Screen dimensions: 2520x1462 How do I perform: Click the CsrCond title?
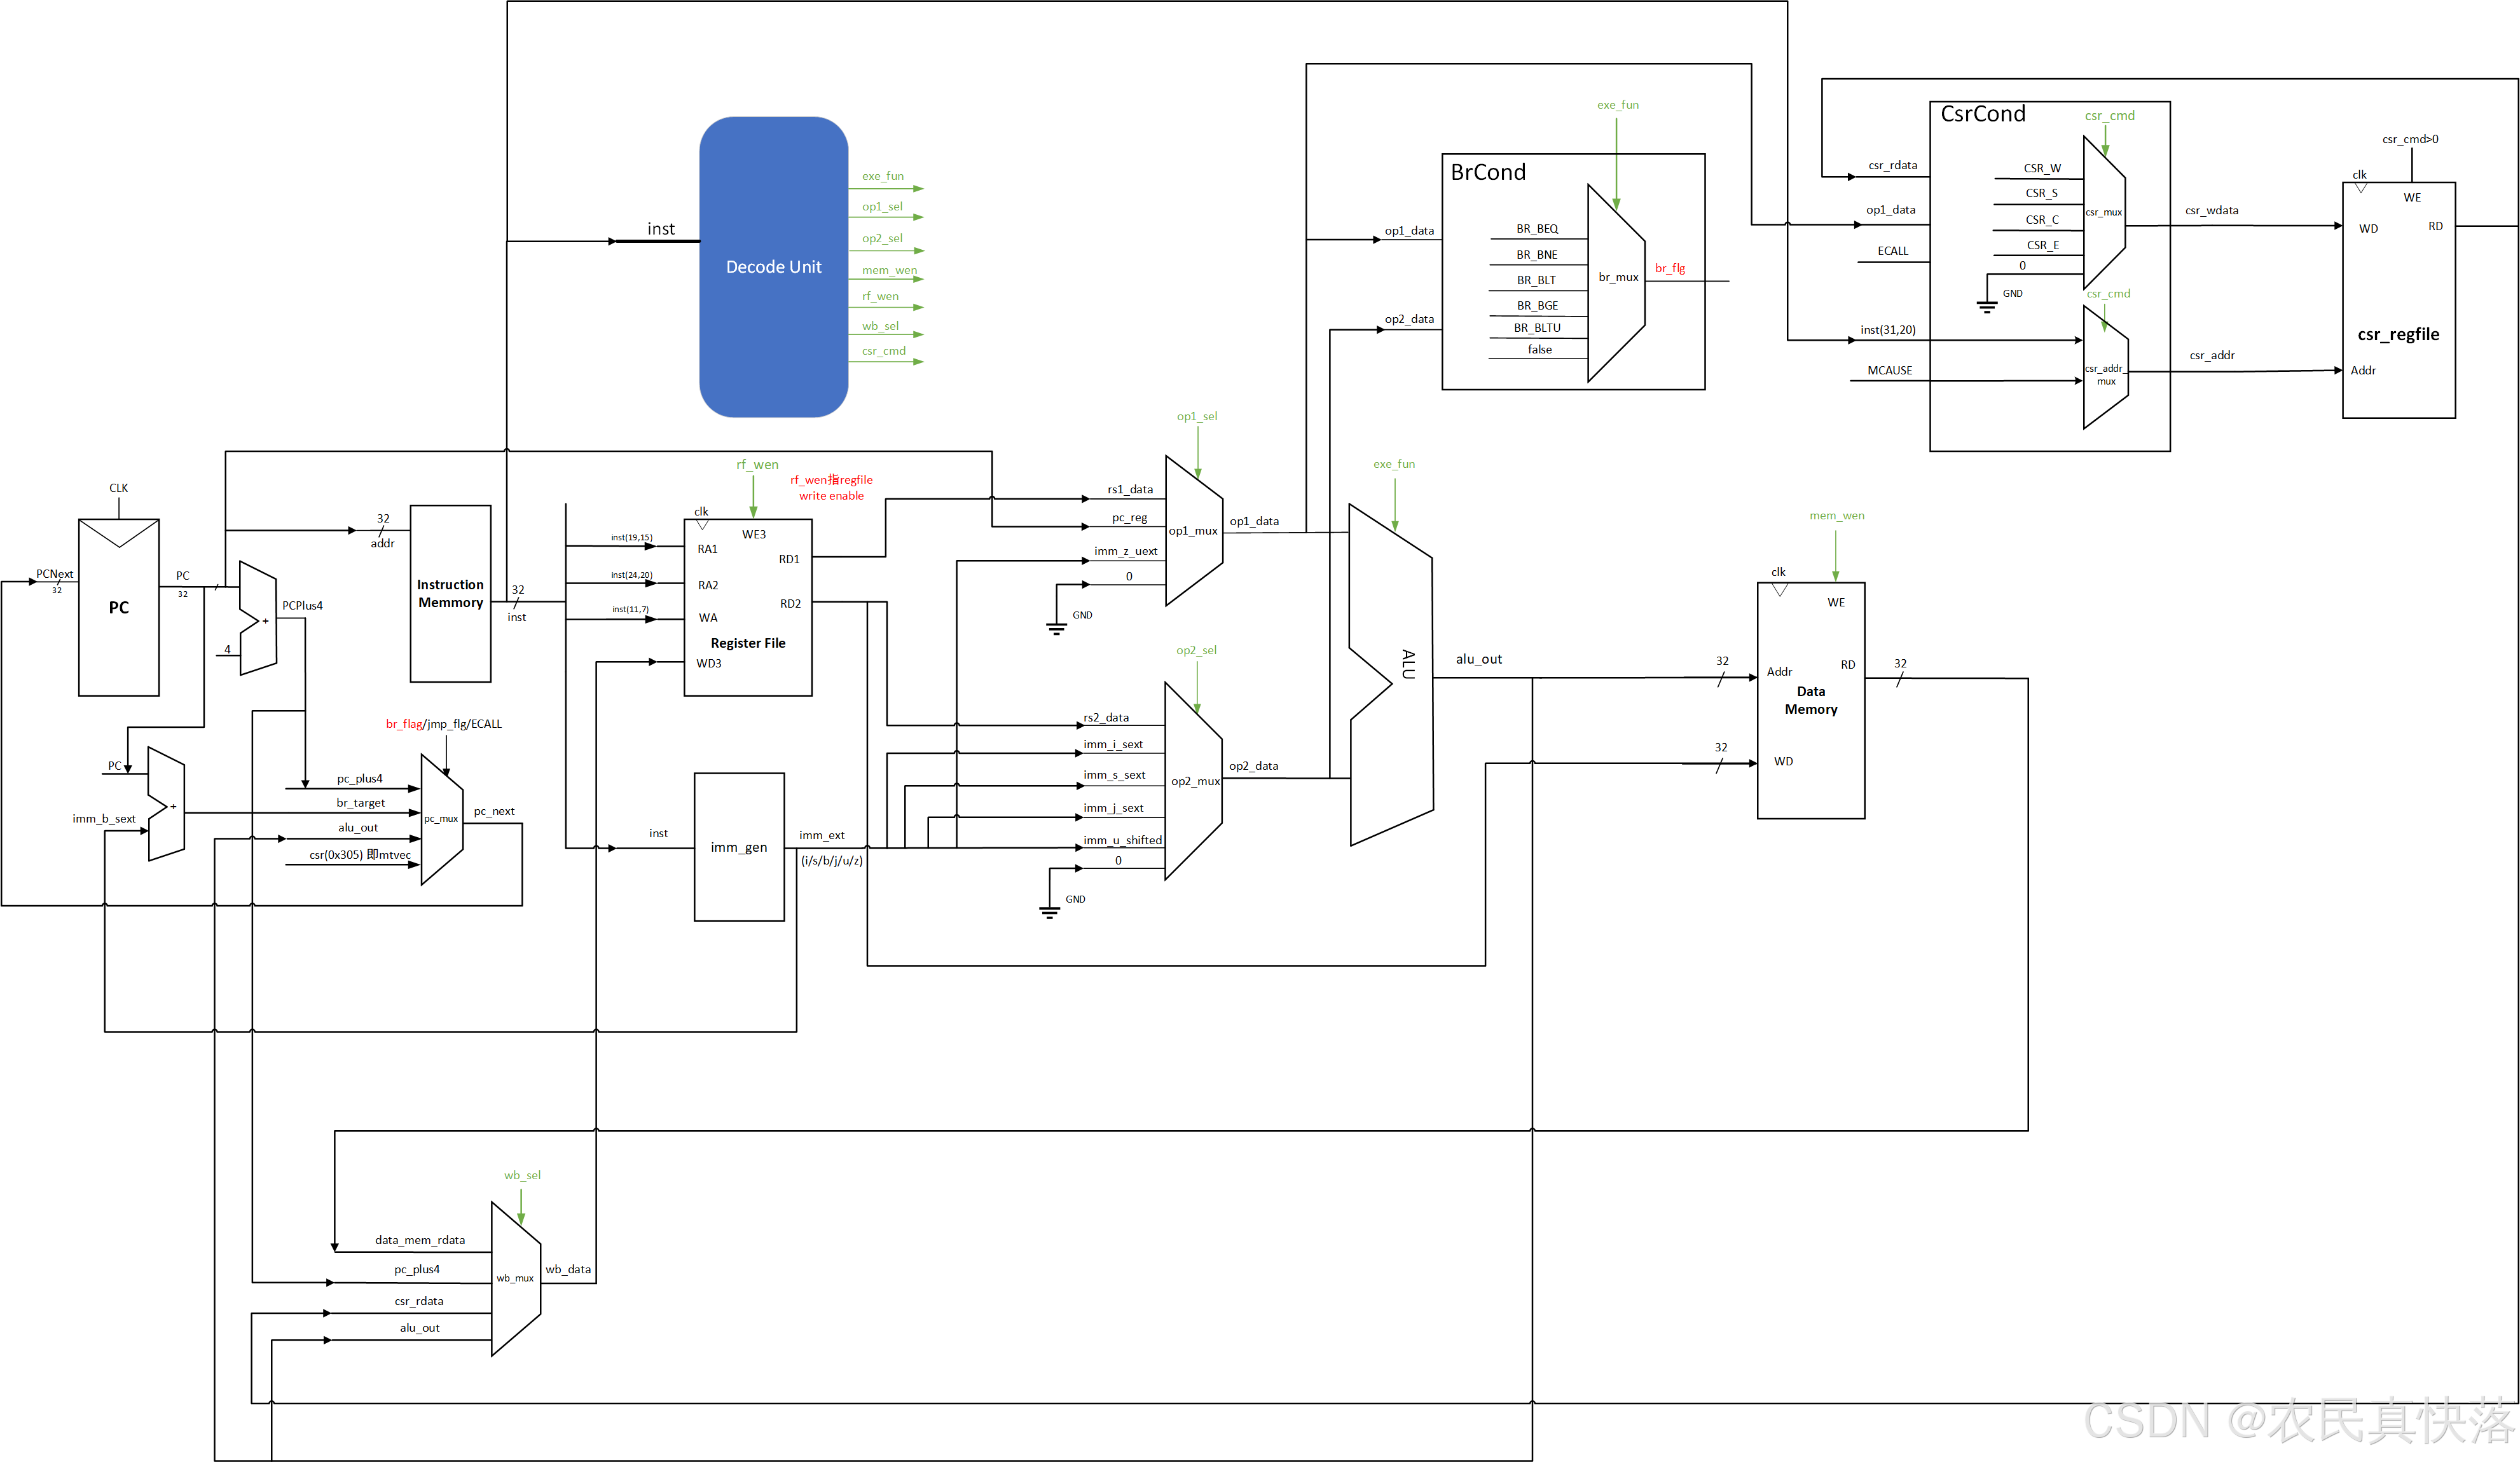pos(1983,114)
